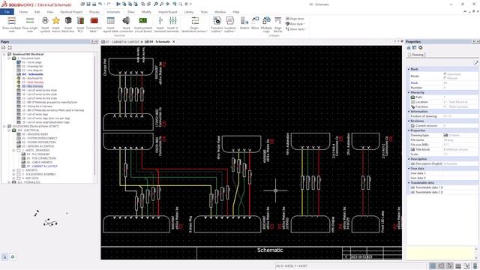This screenshot has height=270, width=480.
Task: Click the second icon under Pages panel title
Action: pyautogui.click(x=10, y=48)
